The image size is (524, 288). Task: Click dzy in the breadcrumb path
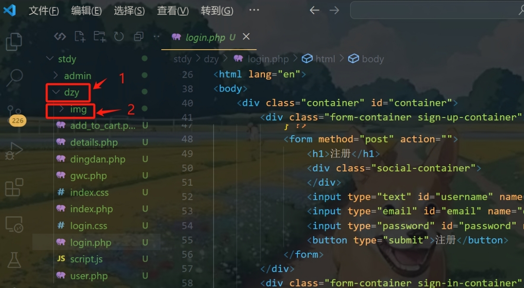tap(211, 59)
